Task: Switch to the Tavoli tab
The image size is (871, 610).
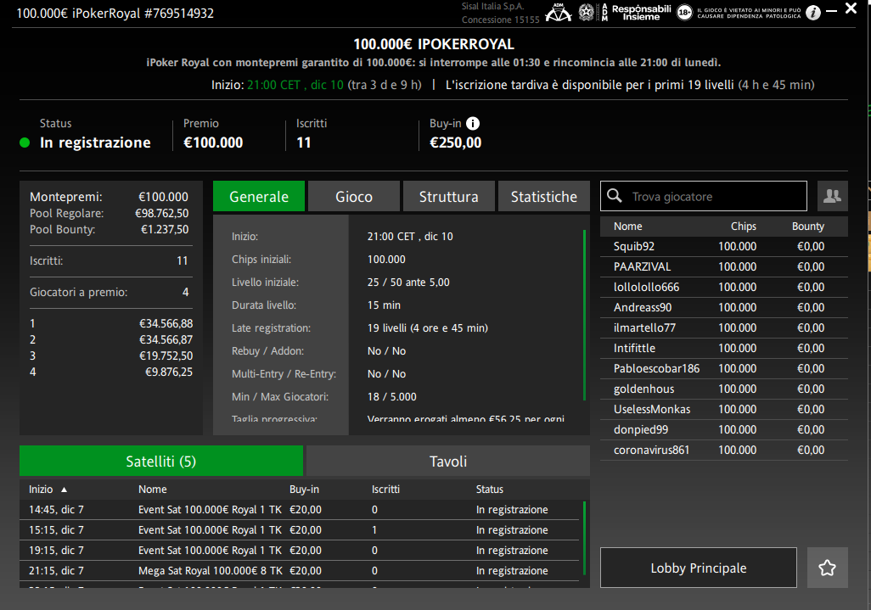Action: tap(447, 461)
